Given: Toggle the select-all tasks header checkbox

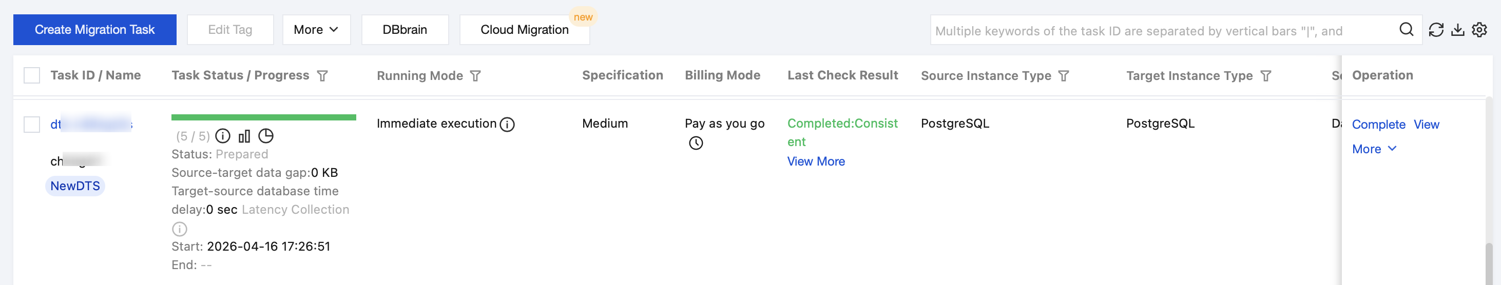Looking at the screenshot, I should click(x=32, y=76).
